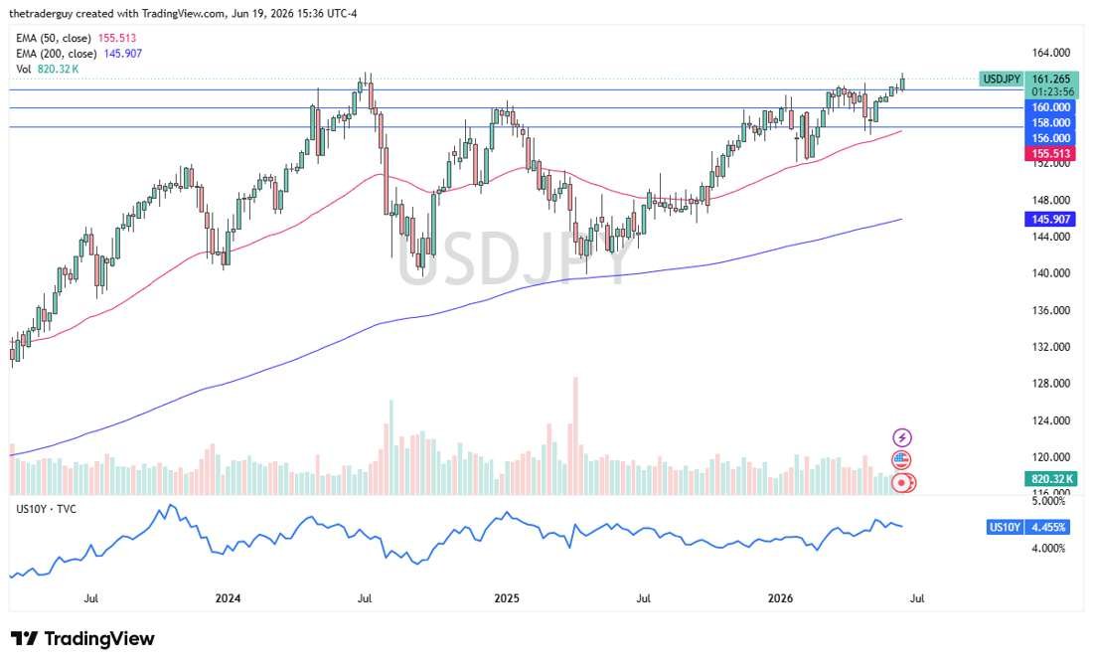Viewport: 1093px width, 666px height.
Task: Click the red 155.513 EMA value label
Action: tap(1050, 153)
